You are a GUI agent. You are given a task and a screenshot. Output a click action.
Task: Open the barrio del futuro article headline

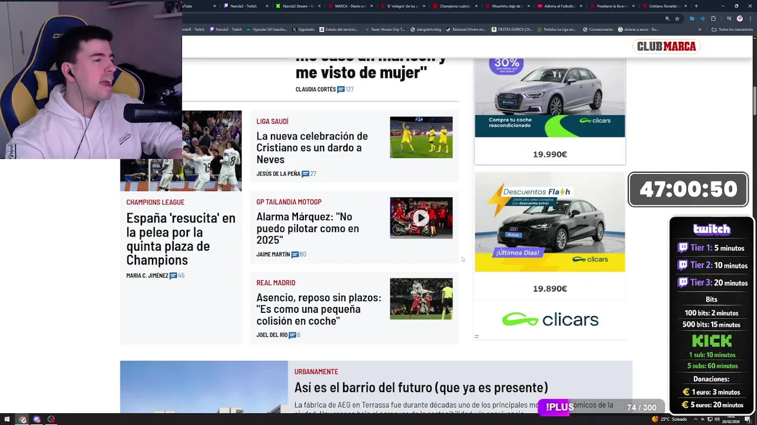[421, 388]
